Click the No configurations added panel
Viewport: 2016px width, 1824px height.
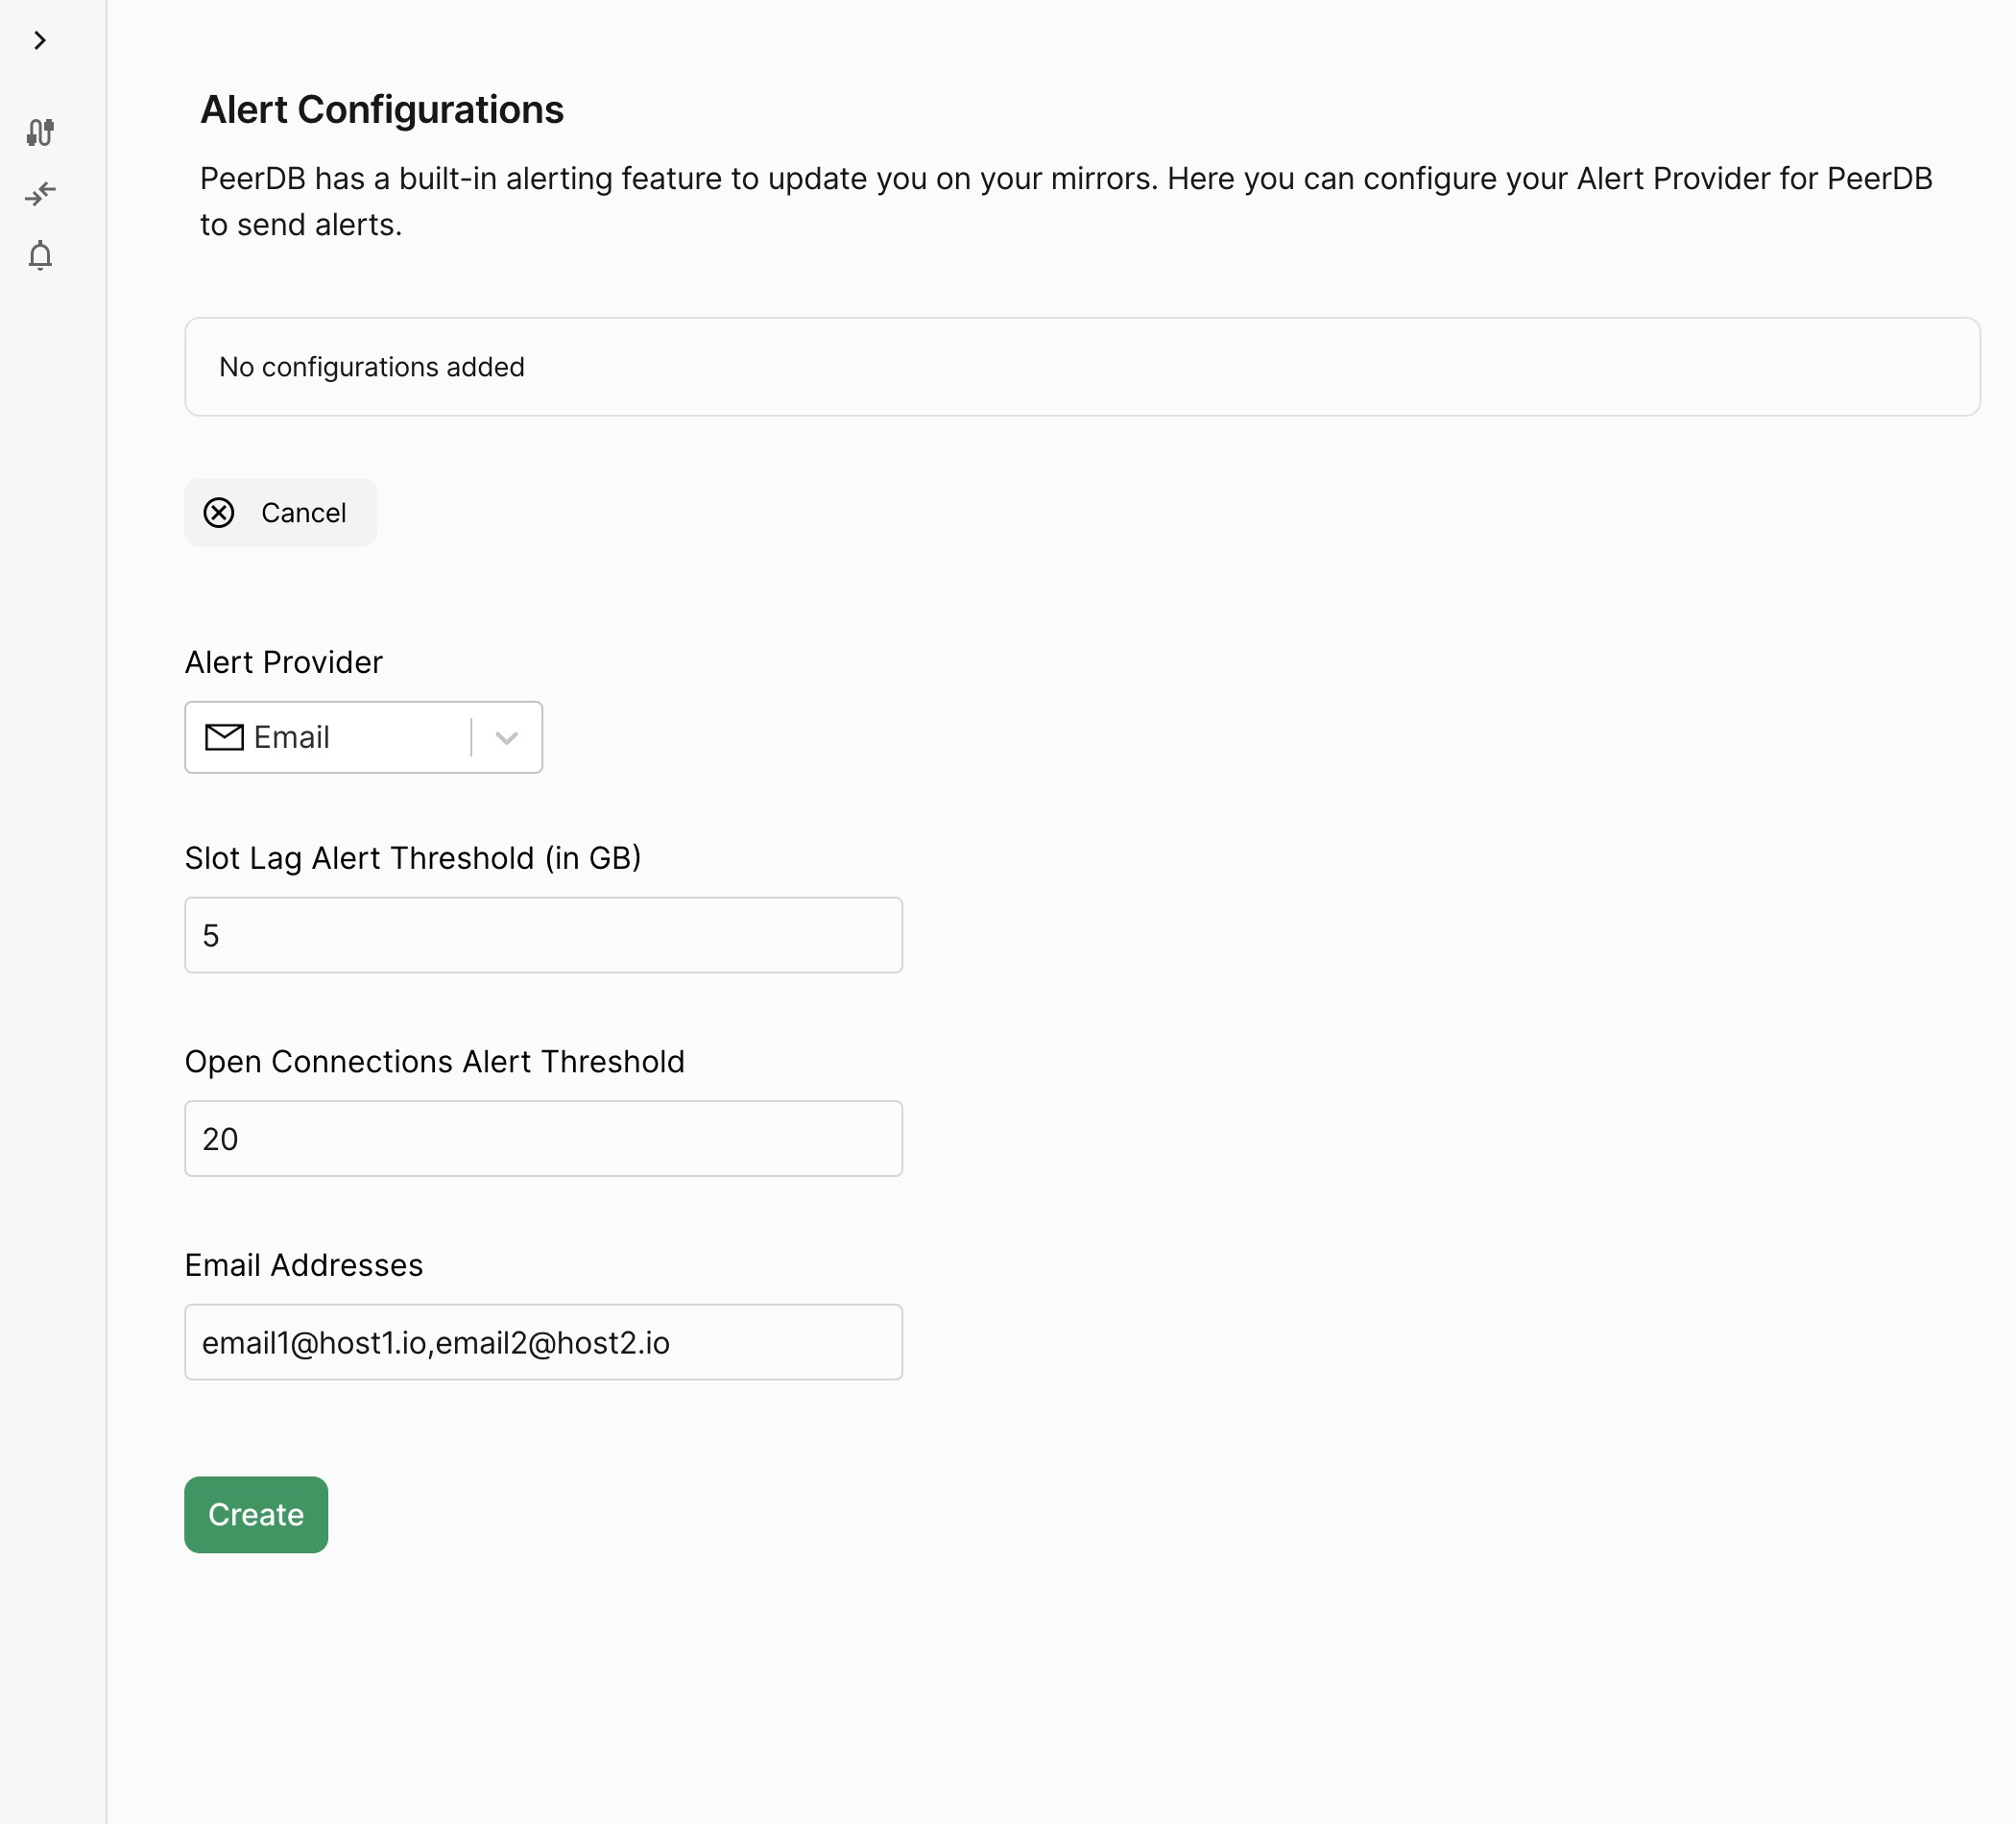coord(1082,367)
